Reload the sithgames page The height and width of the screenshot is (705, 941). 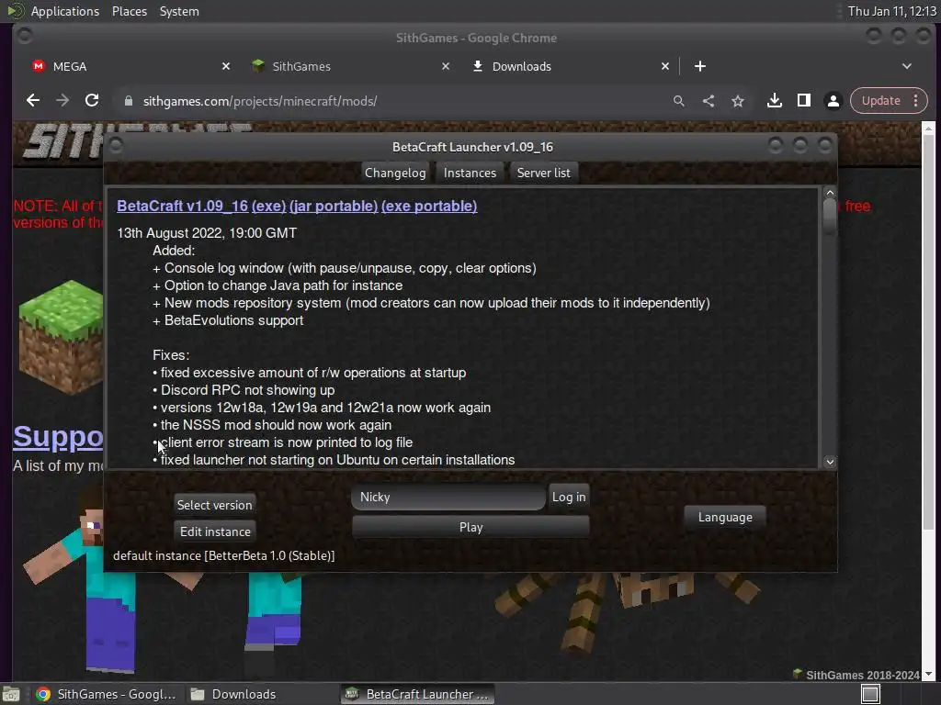pos(92,101)
